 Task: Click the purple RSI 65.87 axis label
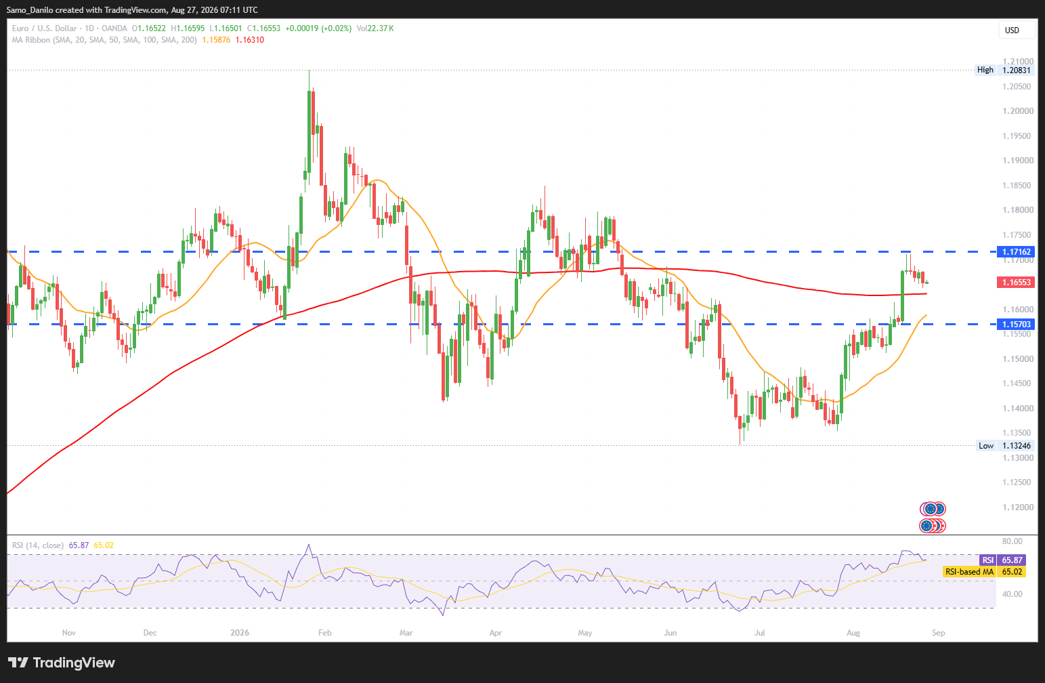1002,560
